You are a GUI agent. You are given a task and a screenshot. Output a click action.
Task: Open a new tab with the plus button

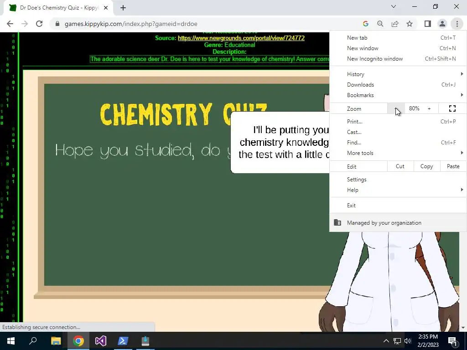coord(123,8)
